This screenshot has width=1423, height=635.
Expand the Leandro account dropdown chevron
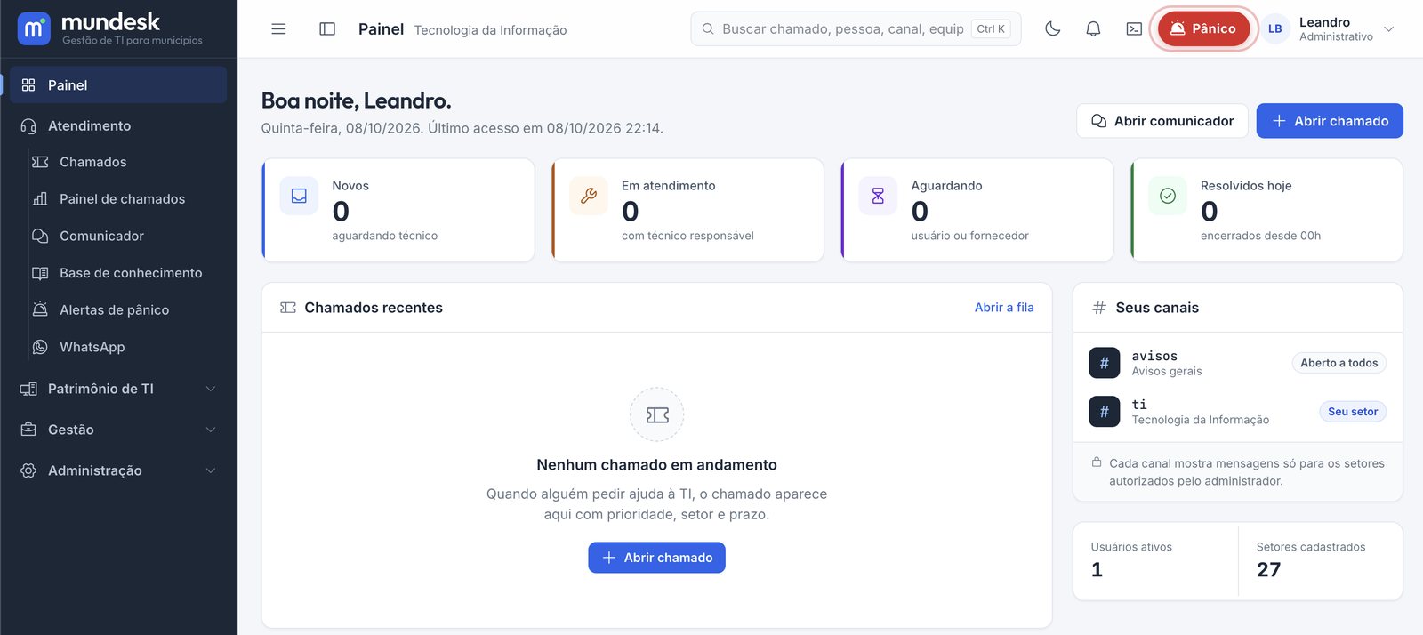pyautogui.click(x=1389, y=29)
